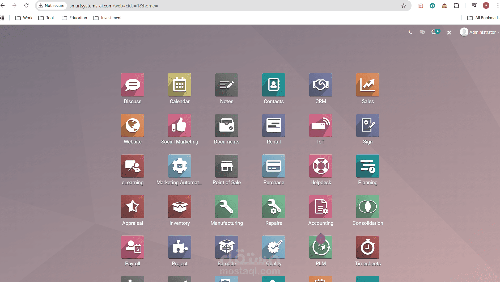Open the All Bookmarks folder

[x=484, y=18]
